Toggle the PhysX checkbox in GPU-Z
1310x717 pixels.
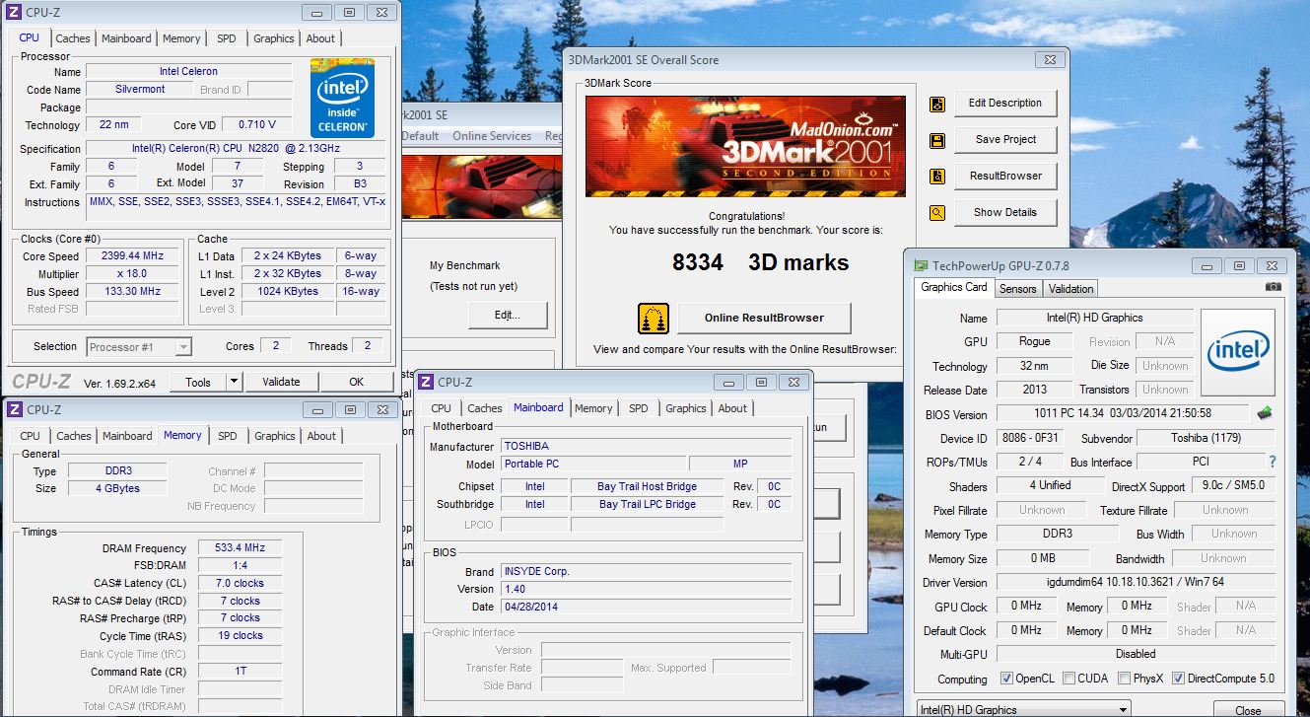coord(1125,679)
